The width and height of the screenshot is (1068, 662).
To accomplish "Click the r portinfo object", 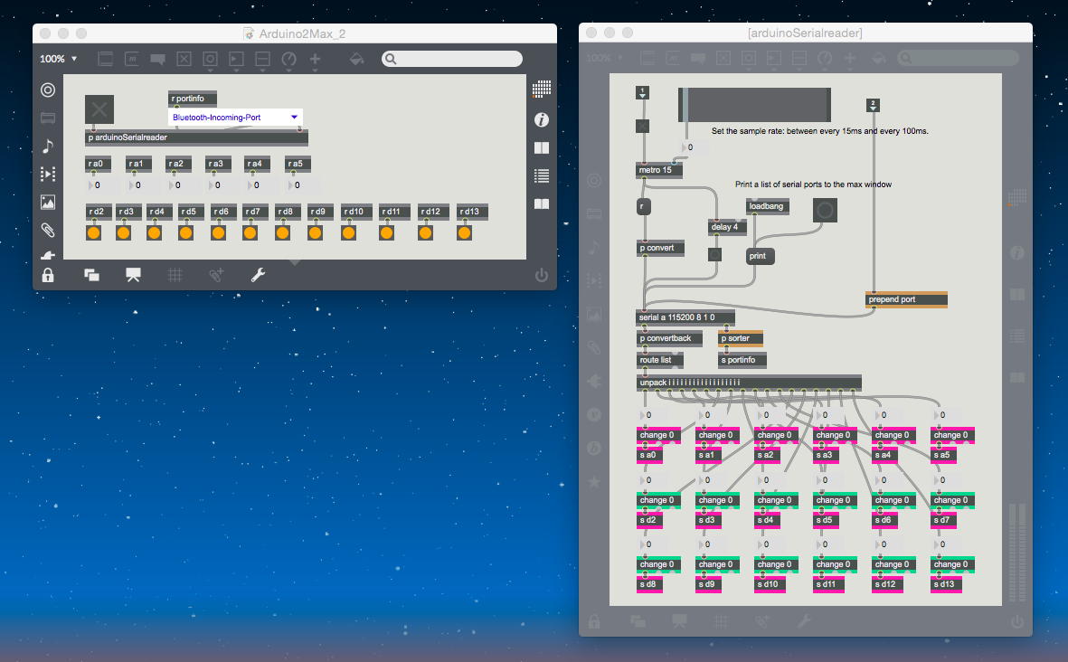I will [x=193, y=99].
